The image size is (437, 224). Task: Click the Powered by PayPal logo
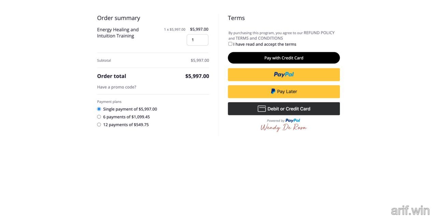(x=283, y=120)
